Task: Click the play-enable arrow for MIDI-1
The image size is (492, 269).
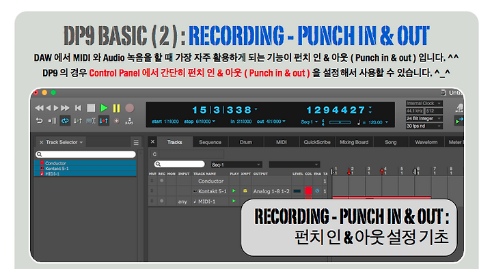Action: pyautogui.click(x=234, y=201)
